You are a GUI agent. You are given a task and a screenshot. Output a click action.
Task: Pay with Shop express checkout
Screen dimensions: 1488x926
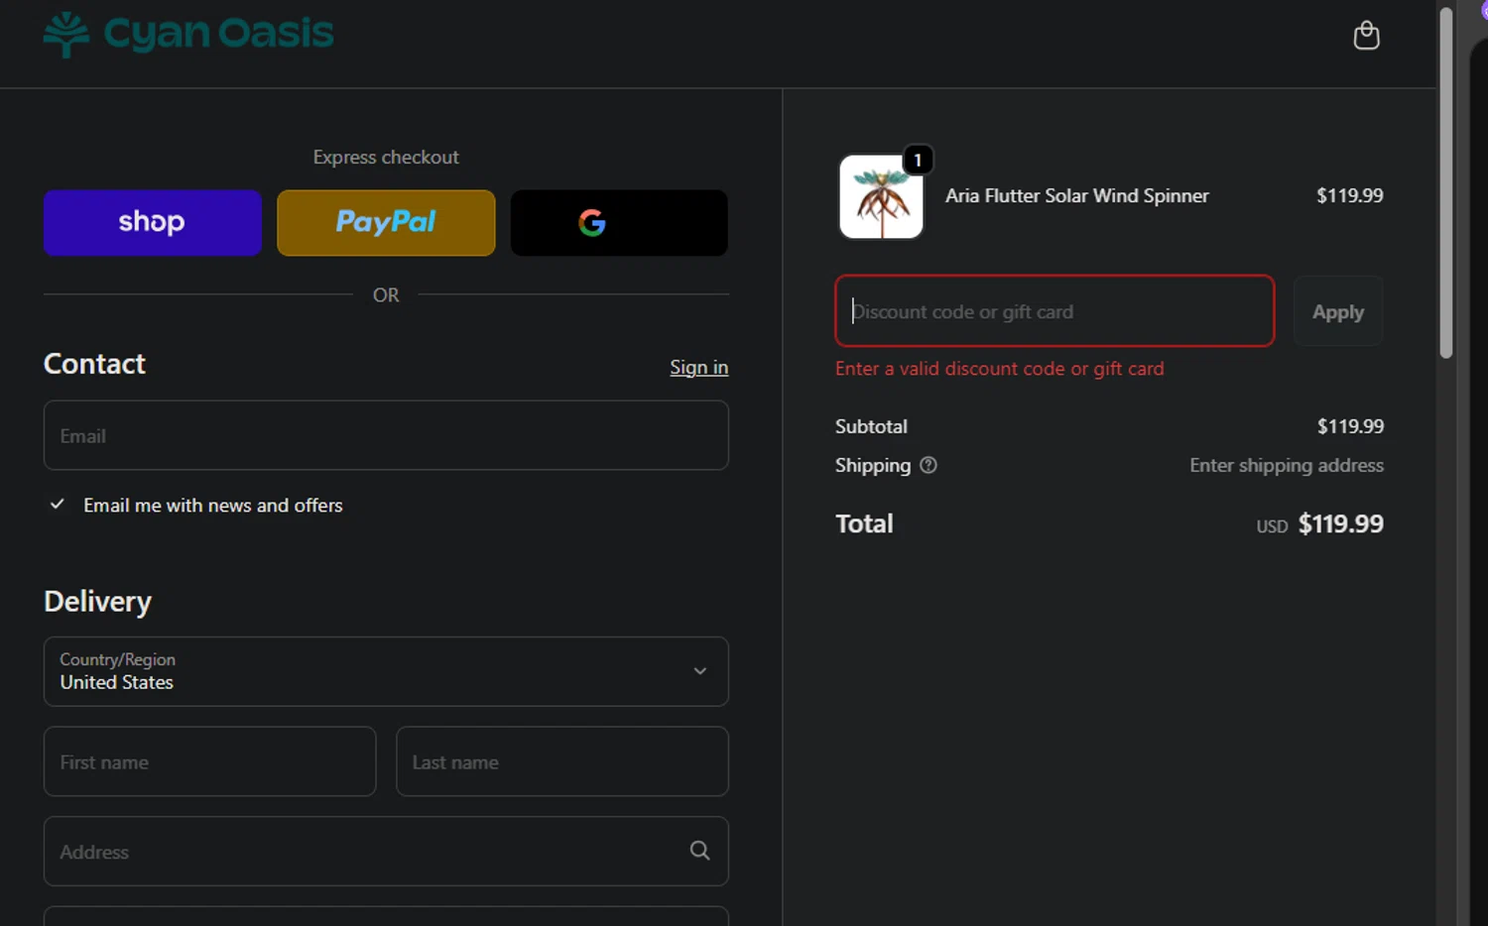coord(153,223)
